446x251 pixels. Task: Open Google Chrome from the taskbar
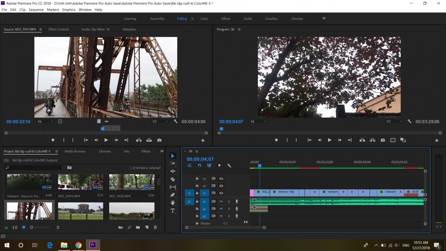(78, 245)
